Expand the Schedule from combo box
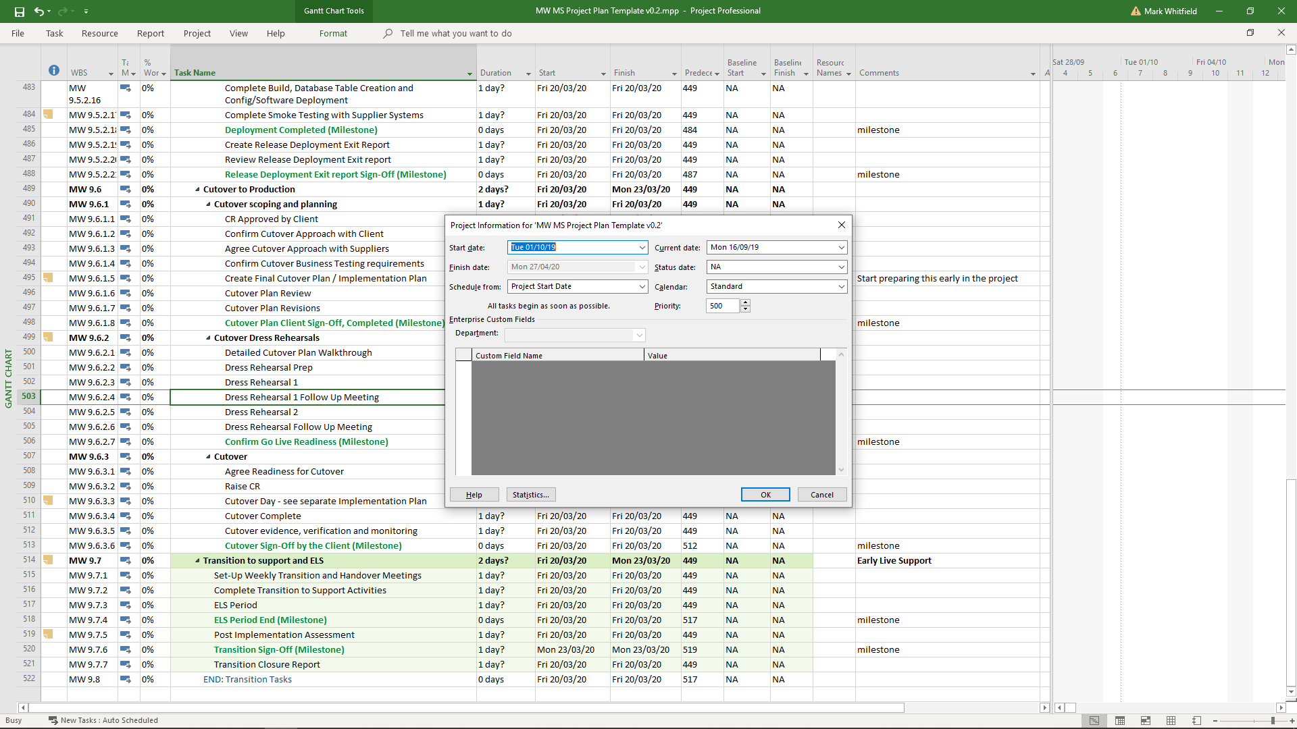1297x729 pixels. (642, 287)
